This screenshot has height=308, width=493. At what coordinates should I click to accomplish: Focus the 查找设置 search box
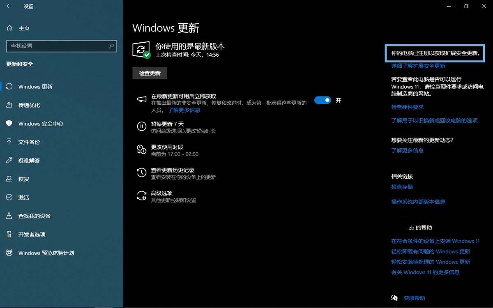(62, 46)
